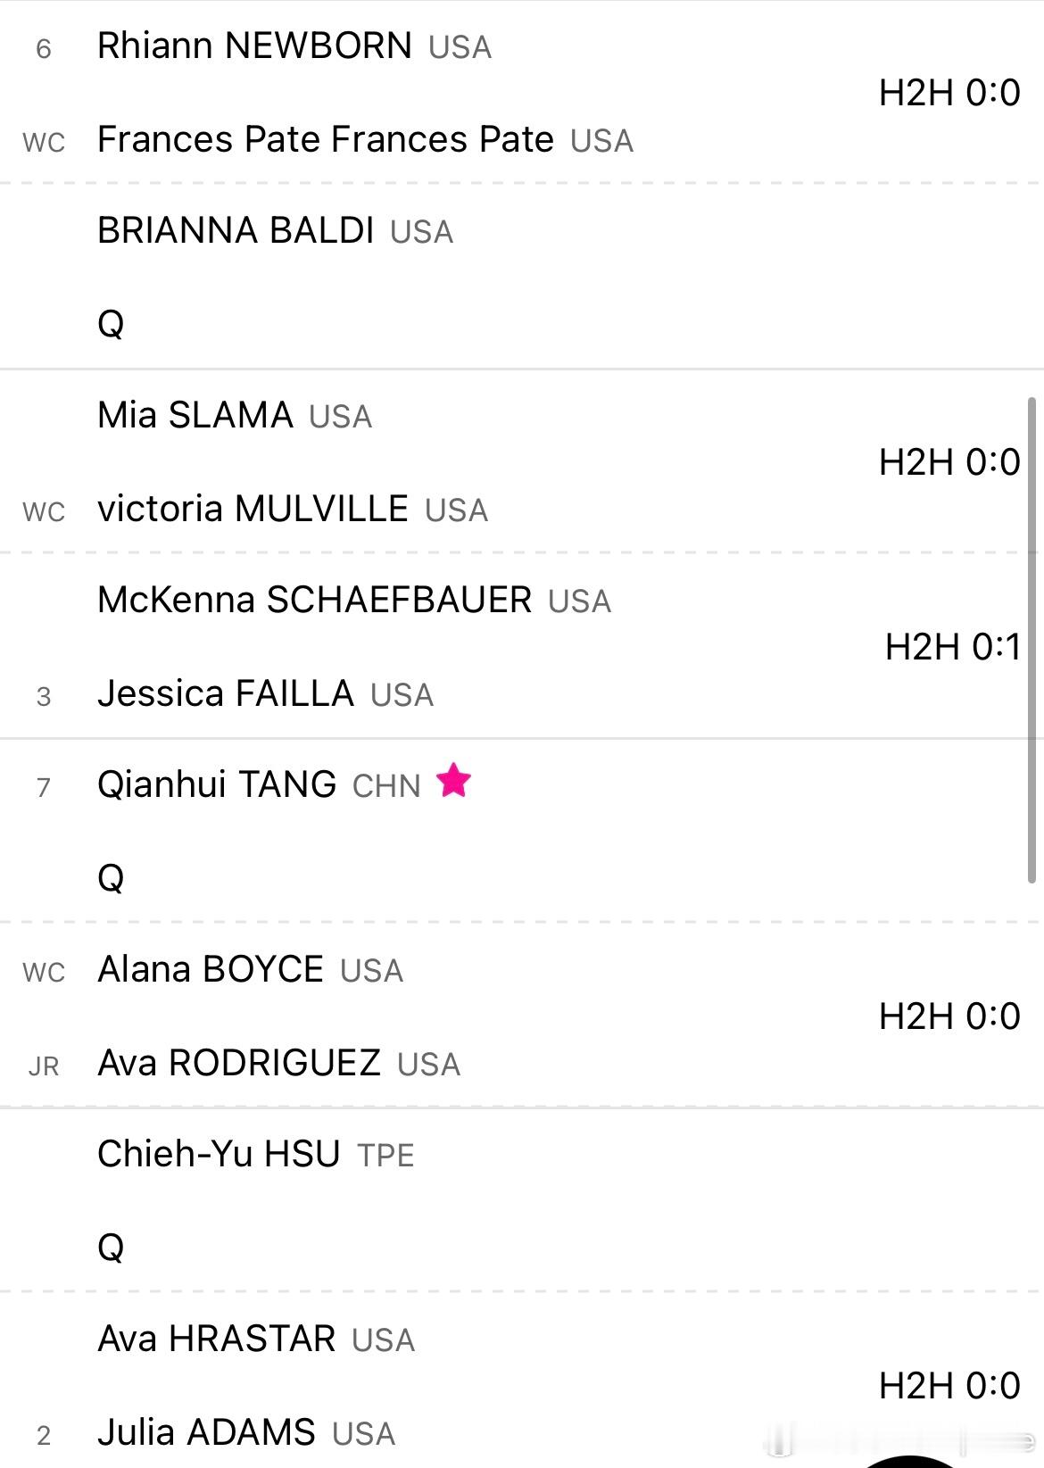Screen dimensions: 1044x1468
Task: Open Mia SLAMA player profile
Action: point(195,415)
